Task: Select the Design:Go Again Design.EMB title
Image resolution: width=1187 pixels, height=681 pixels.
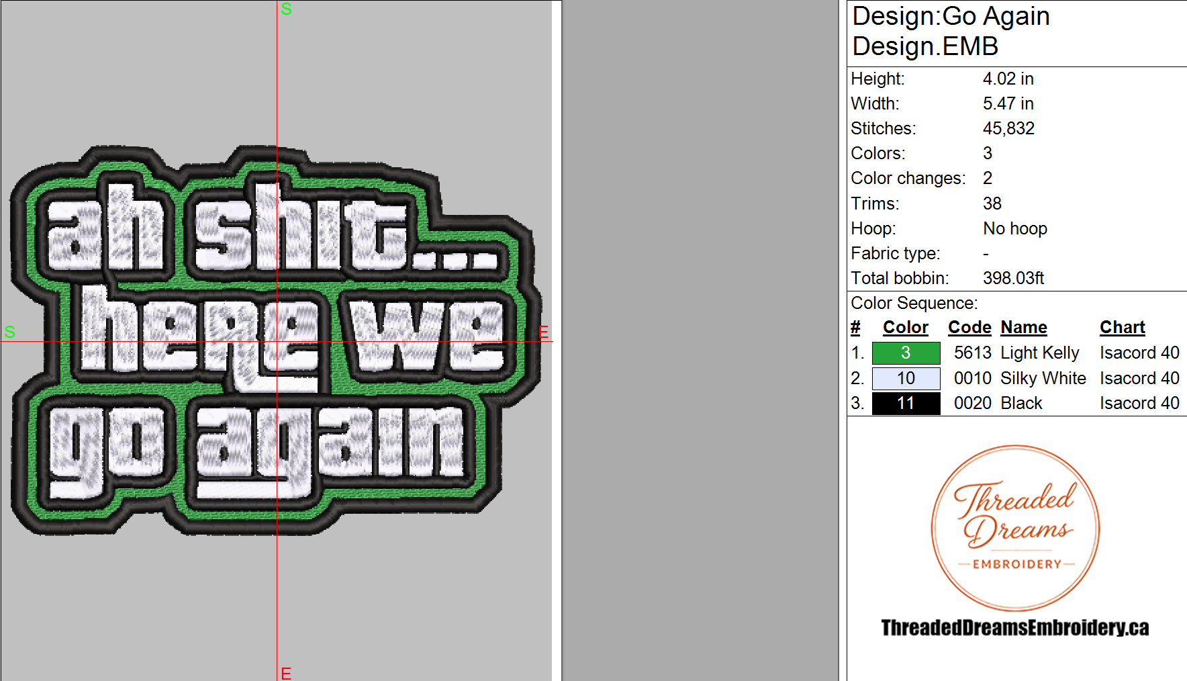Action: 951,31
